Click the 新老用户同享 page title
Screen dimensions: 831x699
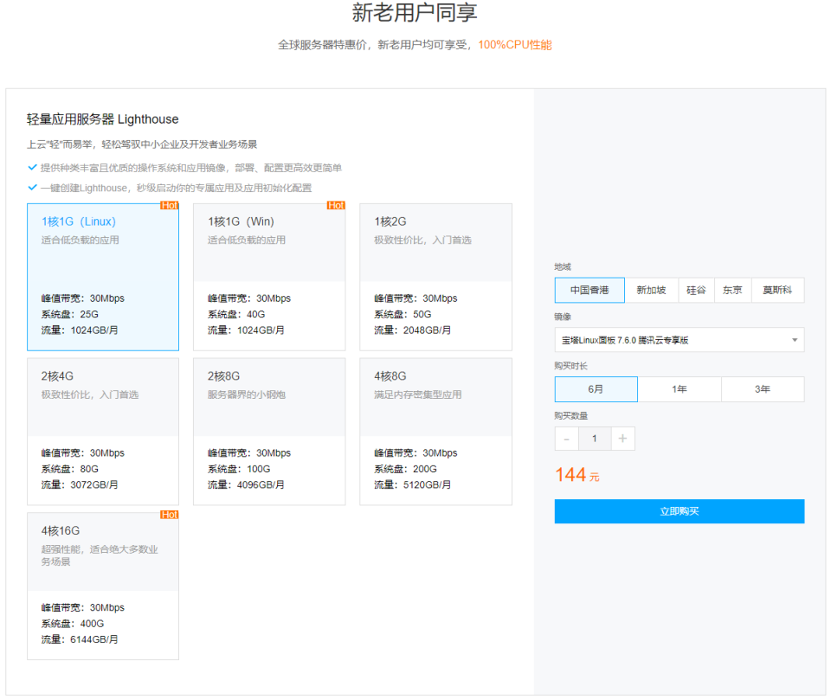(415, 13)
